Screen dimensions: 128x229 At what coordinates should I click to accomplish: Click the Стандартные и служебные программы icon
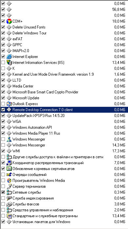click(x=9, y=216)
